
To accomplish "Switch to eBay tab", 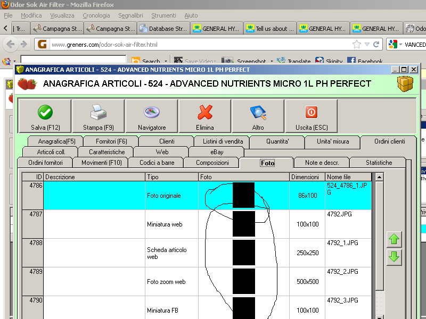I will tap(217, 152).
